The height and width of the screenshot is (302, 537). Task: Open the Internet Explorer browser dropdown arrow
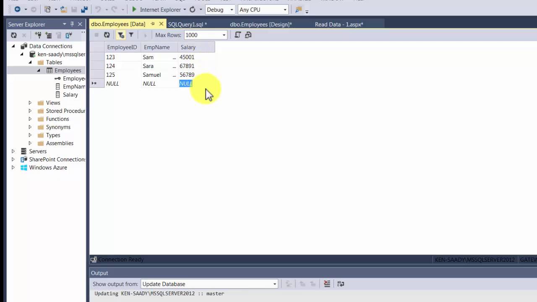184,10
